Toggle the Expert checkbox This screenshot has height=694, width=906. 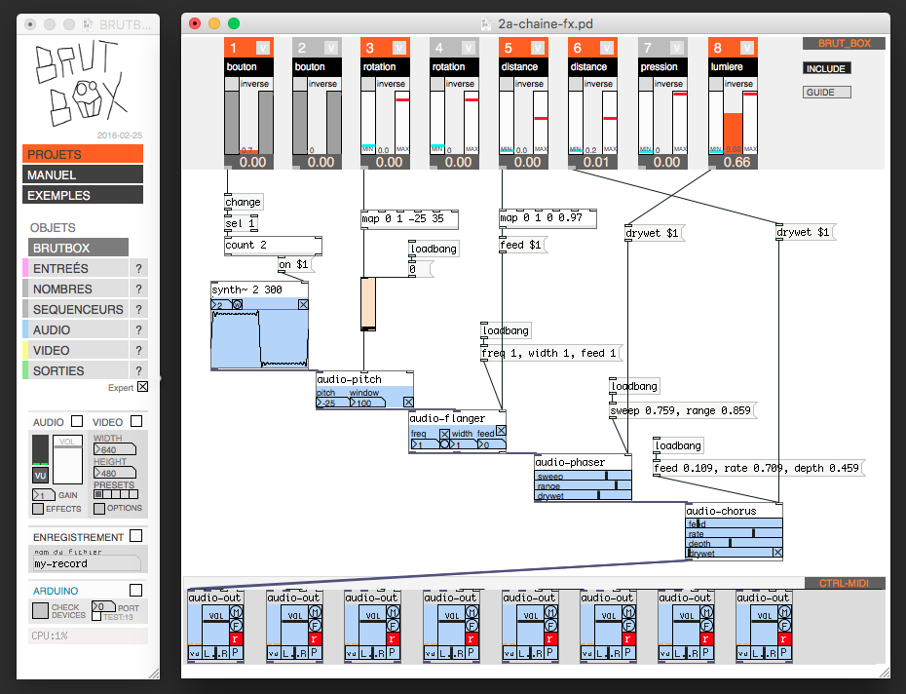click(142, 387)
